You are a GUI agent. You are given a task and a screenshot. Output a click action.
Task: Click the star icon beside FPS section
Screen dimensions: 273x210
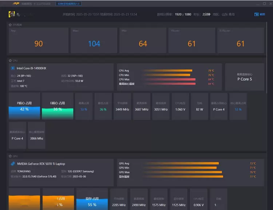[10, 25]
